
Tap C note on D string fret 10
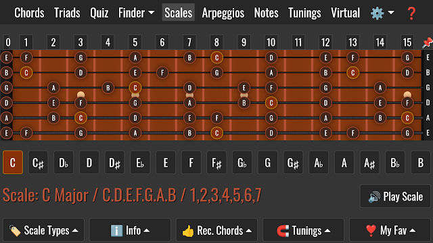pyautogui.click(x=271, y=103)
